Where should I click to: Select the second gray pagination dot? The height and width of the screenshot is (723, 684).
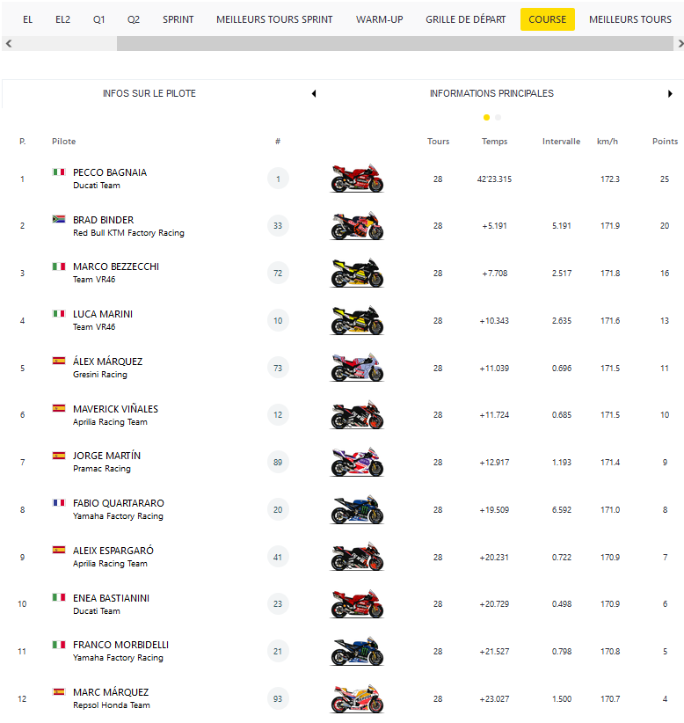pyautogui.click(x=498, y=117)
